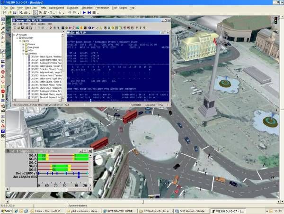Select the zoom magnifier tool in sidebar
The width and height of the screenshot is (284, 214).
coord(3,24)
